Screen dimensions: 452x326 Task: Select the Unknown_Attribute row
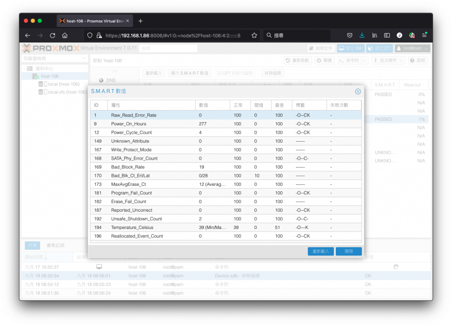click(226, 141)
